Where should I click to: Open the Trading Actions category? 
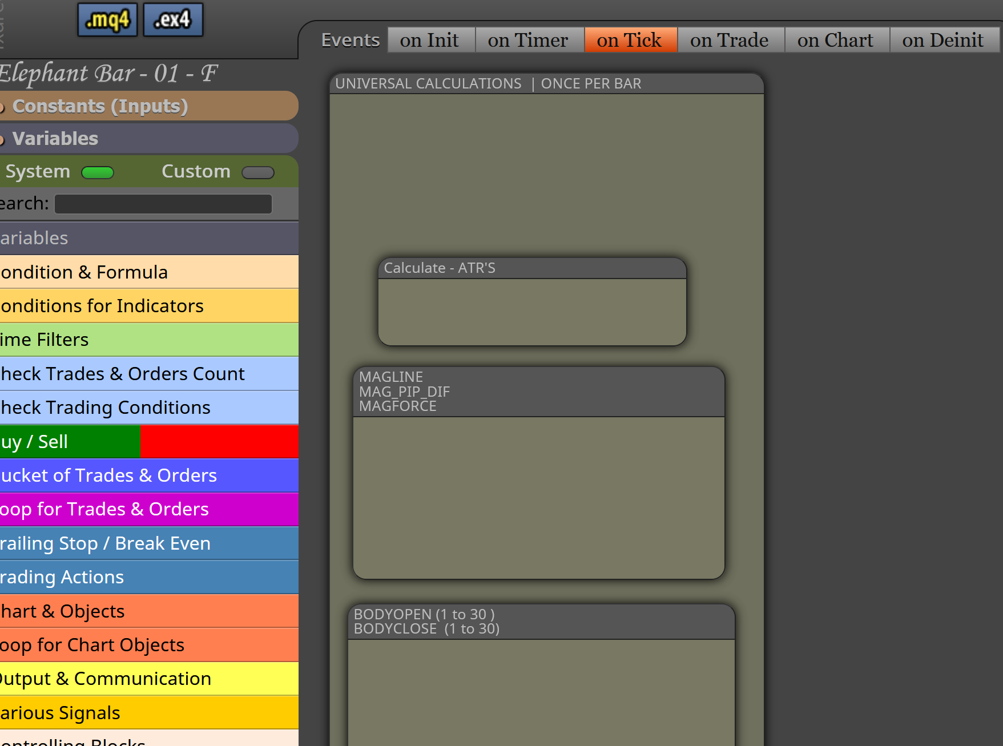click(x=149, y=577)
